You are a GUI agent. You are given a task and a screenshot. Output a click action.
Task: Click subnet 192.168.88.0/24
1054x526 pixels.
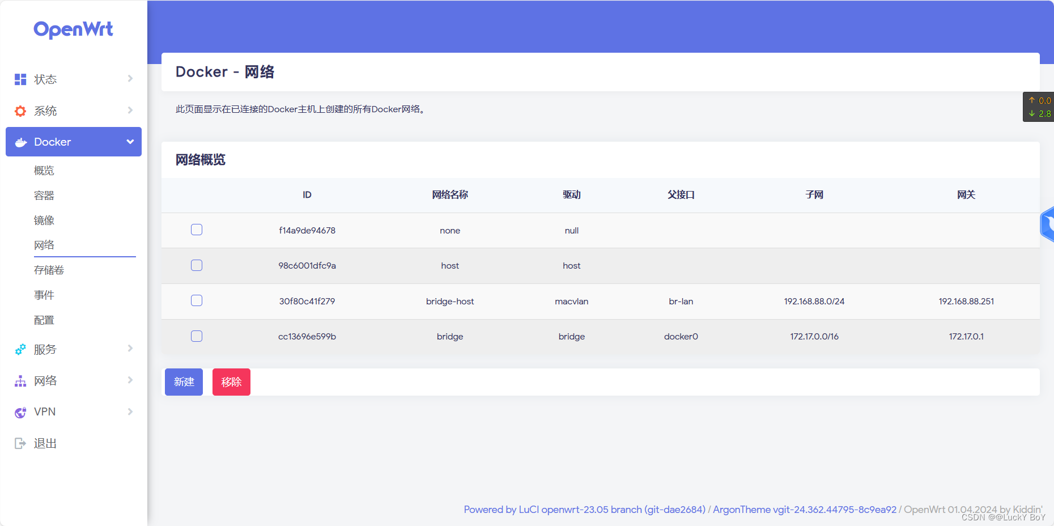[814, 302]
